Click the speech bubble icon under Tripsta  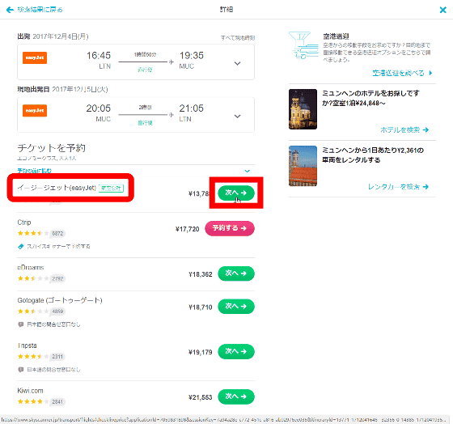[20, 370]
